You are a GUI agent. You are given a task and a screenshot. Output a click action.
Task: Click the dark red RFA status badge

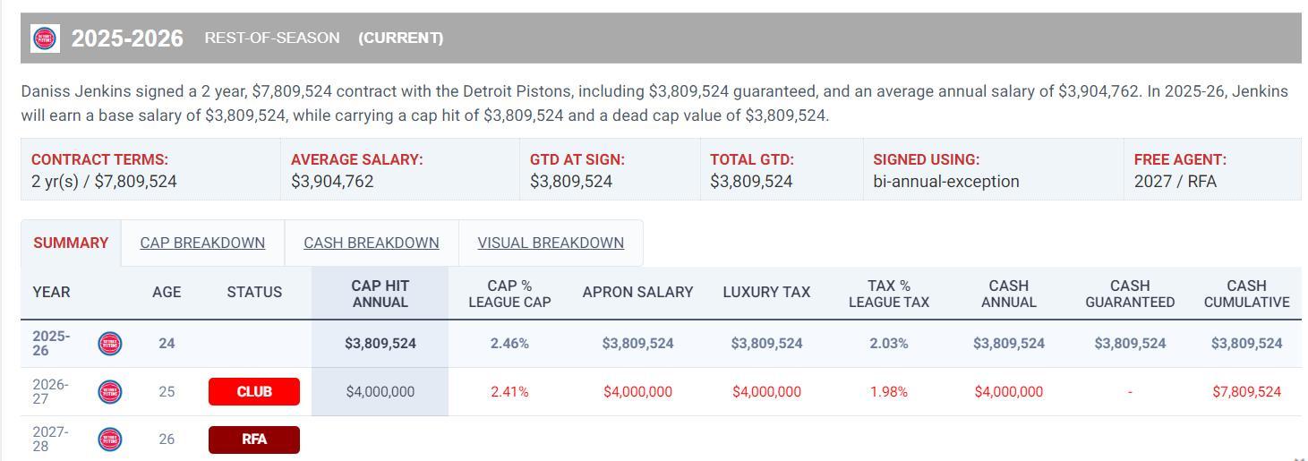tap(254, 440)
